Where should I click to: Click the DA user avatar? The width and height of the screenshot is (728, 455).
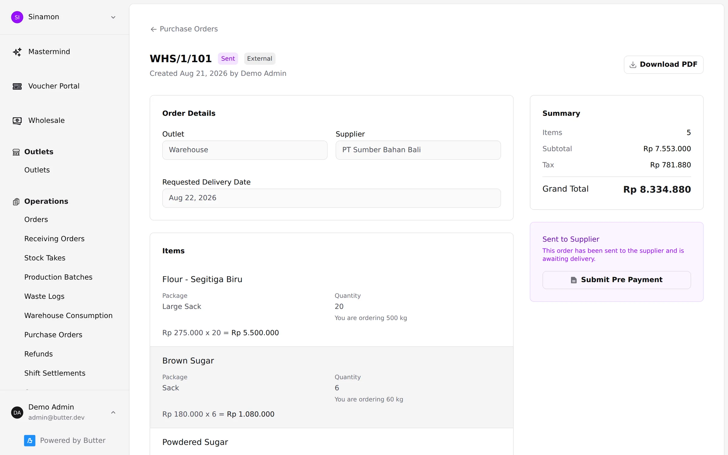tap(17, 413)
